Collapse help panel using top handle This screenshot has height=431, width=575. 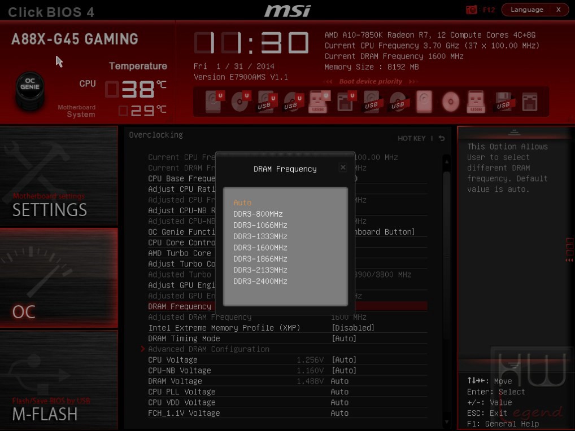[514, 132]
